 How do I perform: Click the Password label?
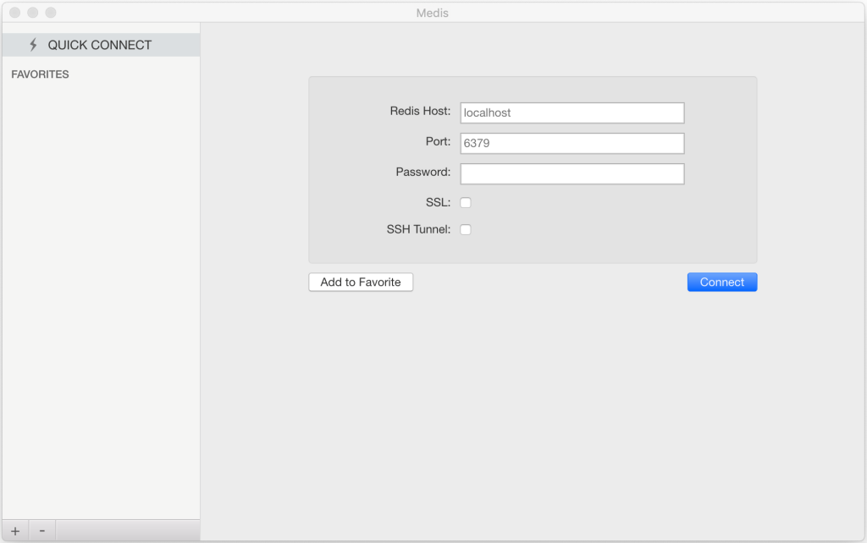423,172
